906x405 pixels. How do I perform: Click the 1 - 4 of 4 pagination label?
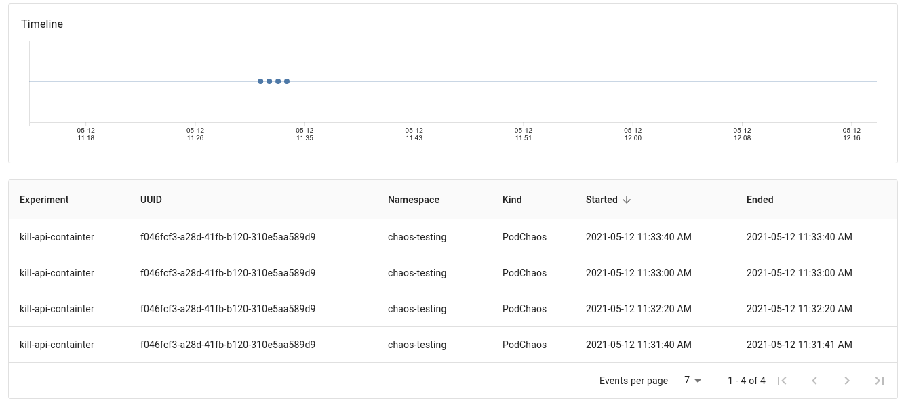747,381
